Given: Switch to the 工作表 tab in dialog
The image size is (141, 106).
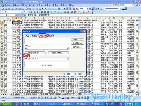Looking at the screenshot, I should click(x=52, y=36).
